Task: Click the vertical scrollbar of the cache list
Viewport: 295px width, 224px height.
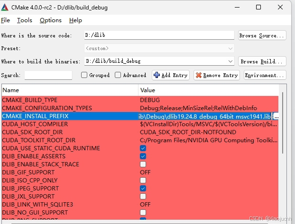Action: pos(283,123)
